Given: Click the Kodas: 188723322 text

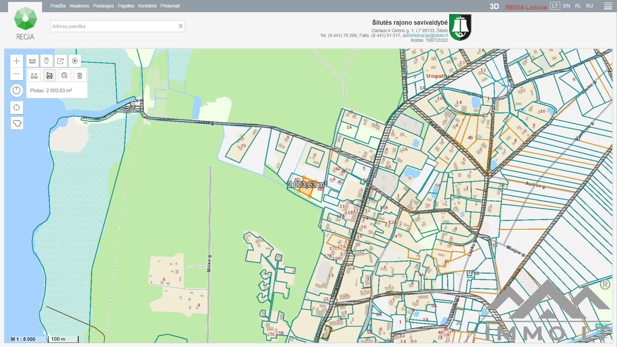Looking at the screenshot, I should click(429, 40).
